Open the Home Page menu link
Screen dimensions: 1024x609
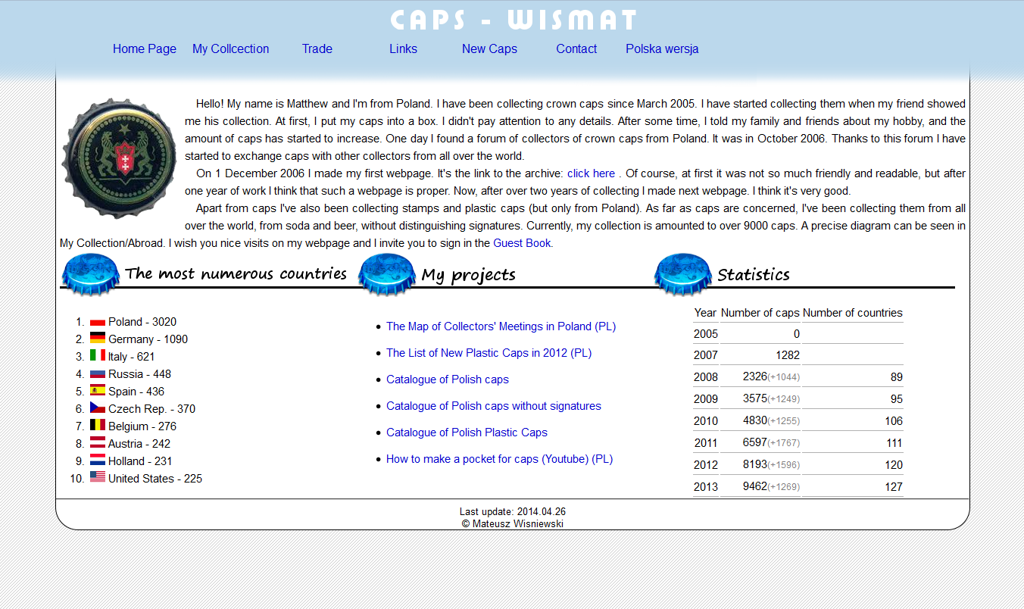pos(144,48)
